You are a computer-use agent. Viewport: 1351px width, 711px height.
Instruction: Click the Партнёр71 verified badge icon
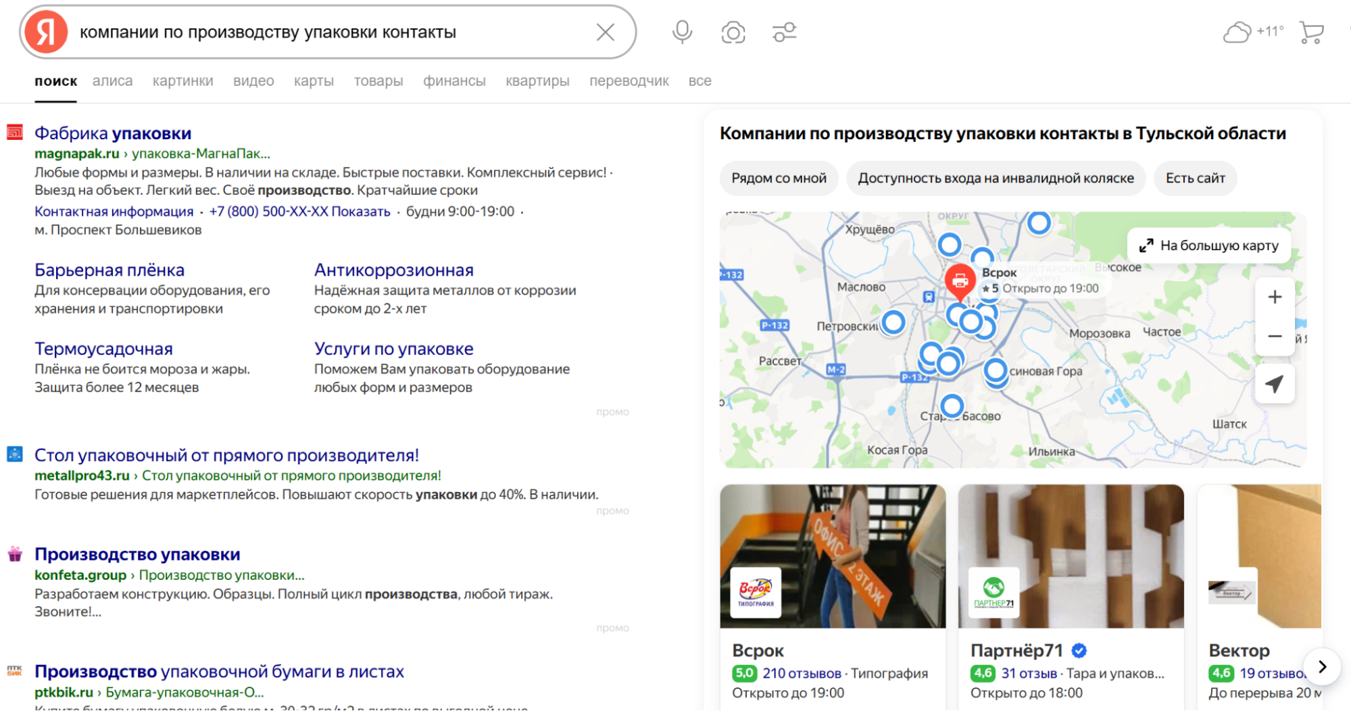tap(1079, 651)
